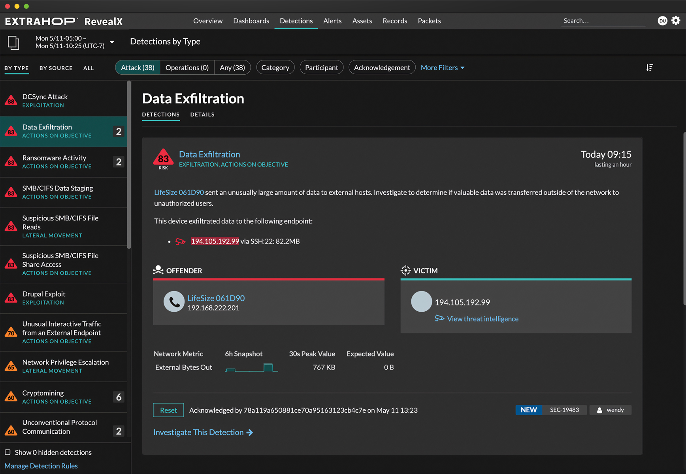Switch to the Details tab
686x474 pixels.
pyautogui.click(x=202, y=115)
